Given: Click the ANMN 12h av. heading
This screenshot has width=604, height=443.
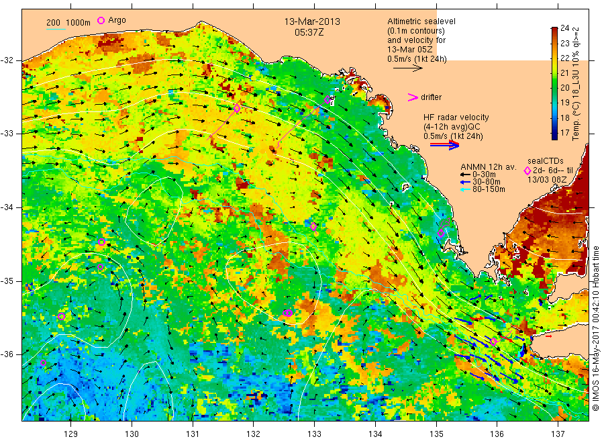Looking at the screenshot, I should tap(489, 167).
